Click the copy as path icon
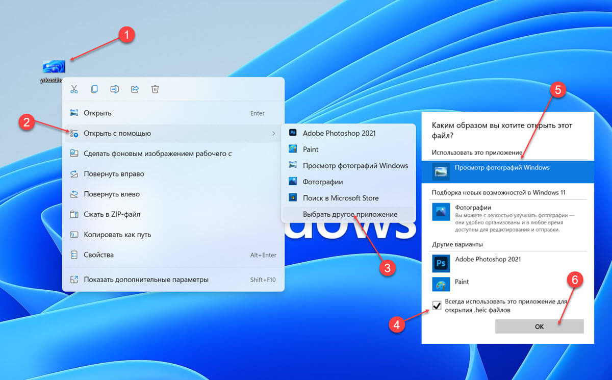 (x=74, y=235)
